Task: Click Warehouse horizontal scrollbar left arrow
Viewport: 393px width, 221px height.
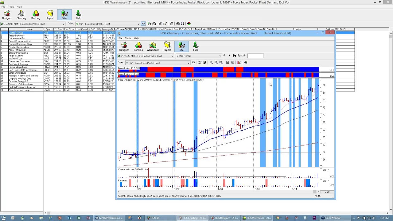Action: tap(45, 213)
